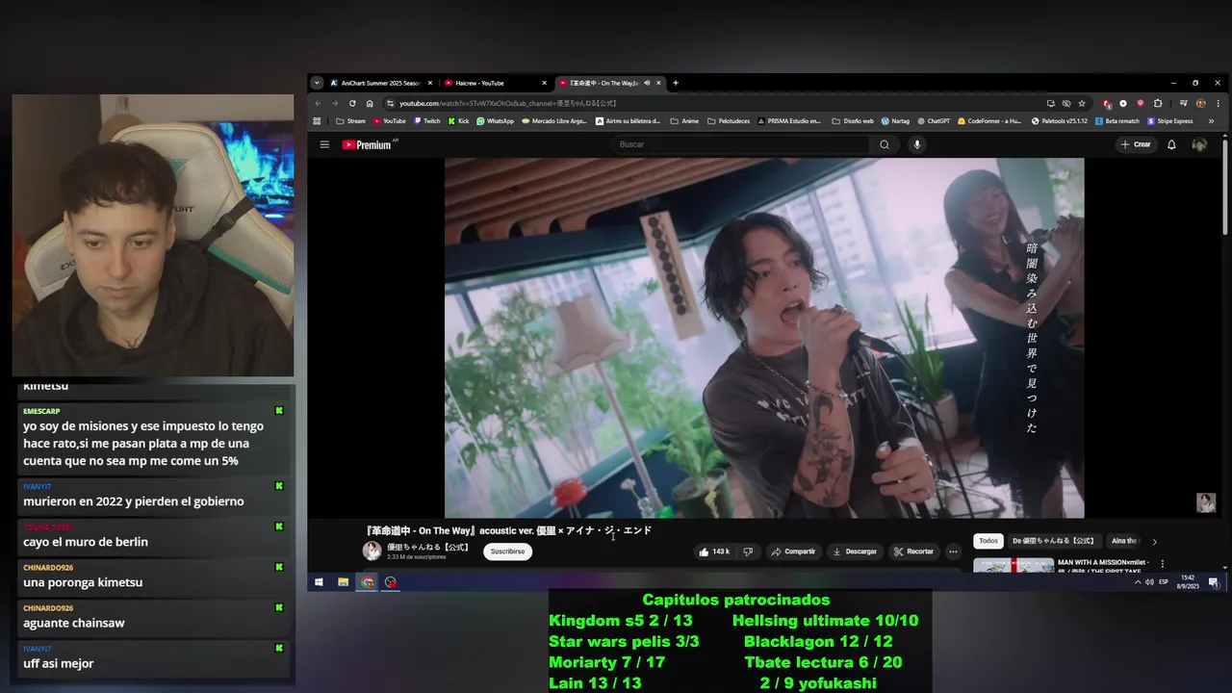Like the video (143 k)
Viewport: 1232px width, 693px height.
[714, 552]
